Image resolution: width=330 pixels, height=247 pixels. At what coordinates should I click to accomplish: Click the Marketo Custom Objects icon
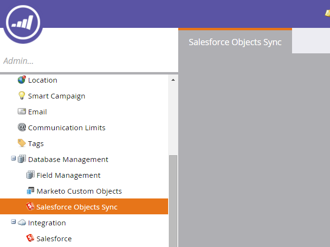coord(30,191)
